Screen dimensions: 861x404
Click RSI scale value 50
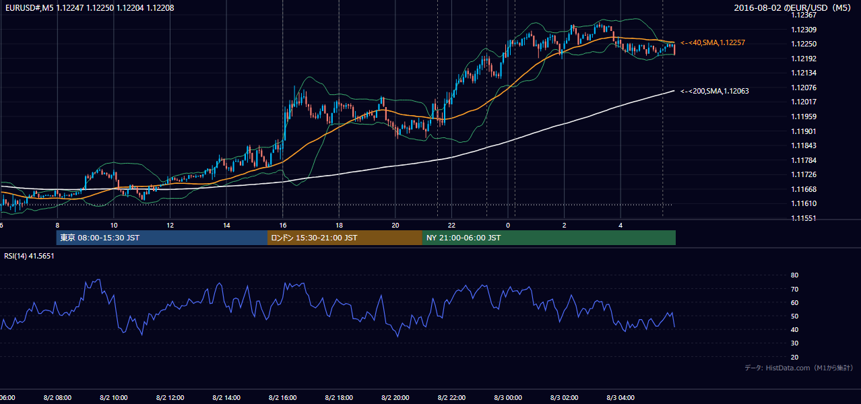(x=794, y=316)
